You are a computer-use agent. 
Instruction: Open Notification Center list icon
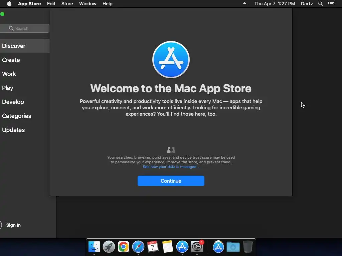click(x=331, y=4)
